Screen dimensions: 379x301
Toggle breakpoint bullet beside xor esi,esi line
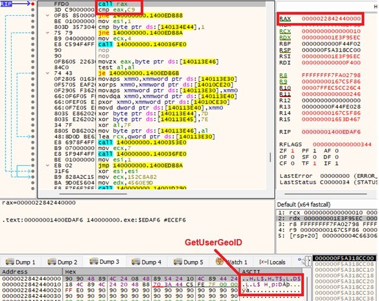click(x=33, y=171)
